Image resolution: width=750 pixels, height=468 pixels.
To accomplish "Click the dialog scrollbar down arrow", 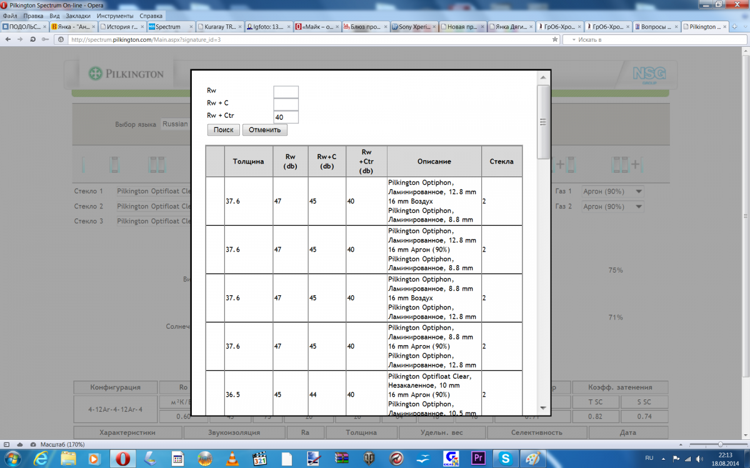I will [543, 408].
